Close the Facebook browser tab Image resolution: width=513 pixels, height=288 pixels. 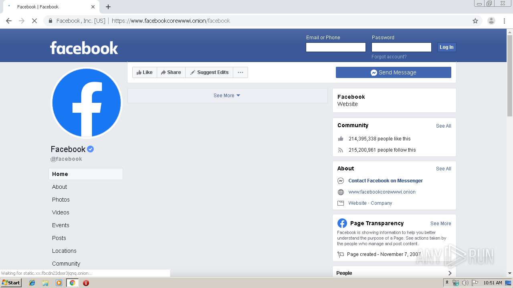coord(93,7)
